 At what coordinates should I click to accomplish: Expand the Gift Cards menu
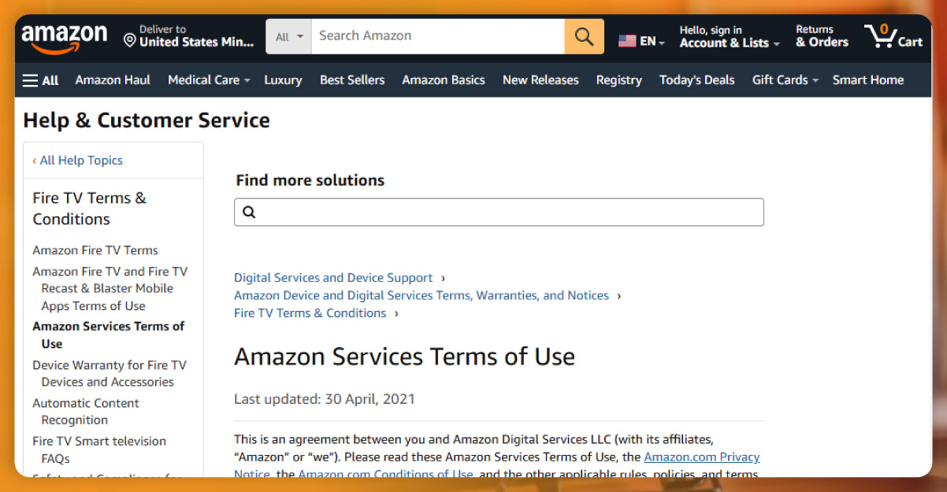(785, 80)
